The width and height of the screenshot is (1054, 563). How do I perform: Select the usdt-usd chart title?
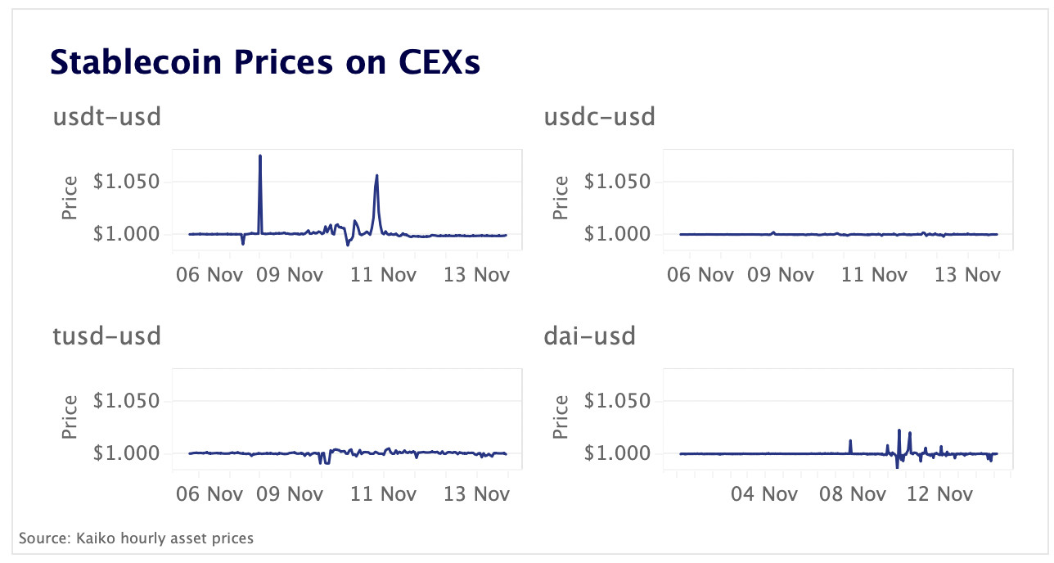pyautogui.click(x=106, y=117)
